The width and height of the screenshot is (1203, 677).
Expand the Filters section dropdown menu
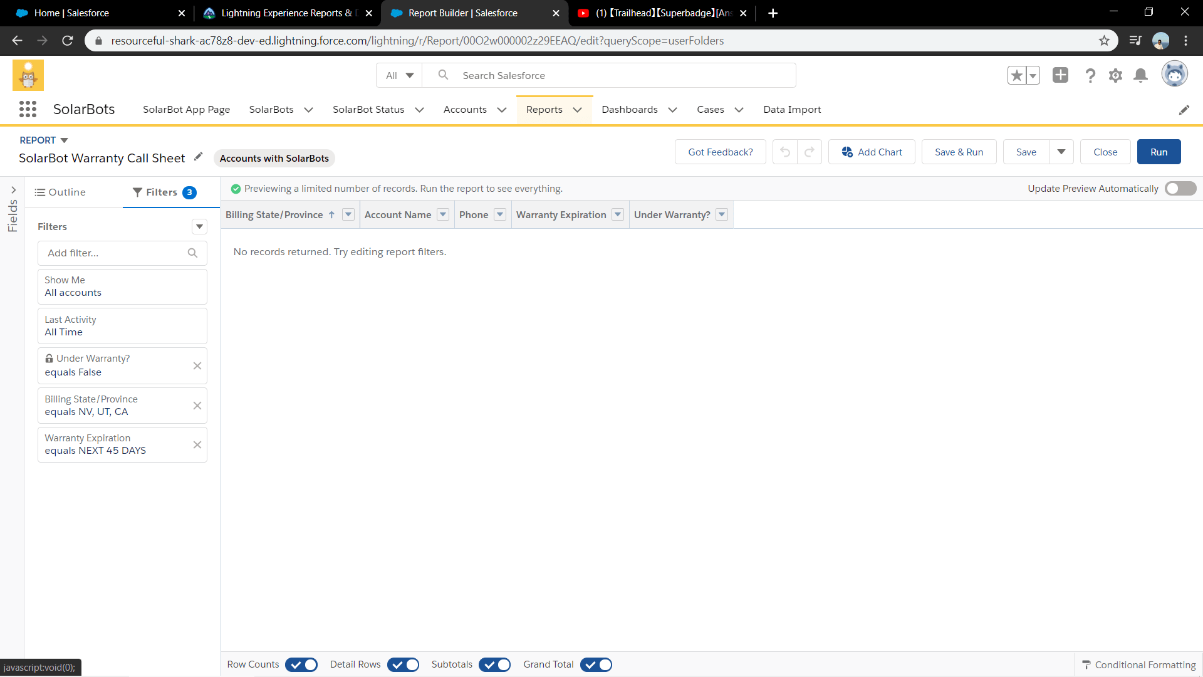(x=199, y=226)
